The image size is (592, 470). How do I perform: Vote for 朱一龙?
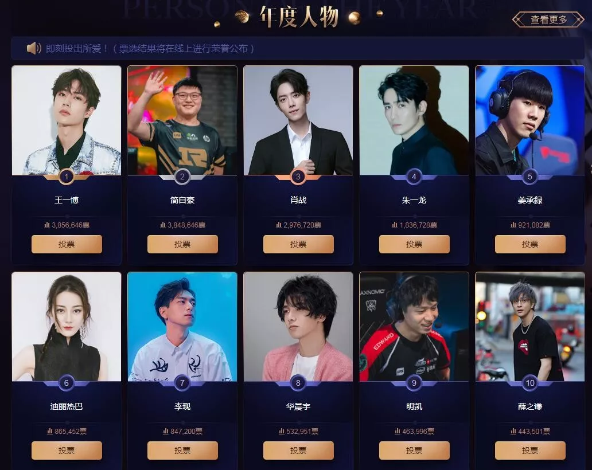tap(415, 244)
